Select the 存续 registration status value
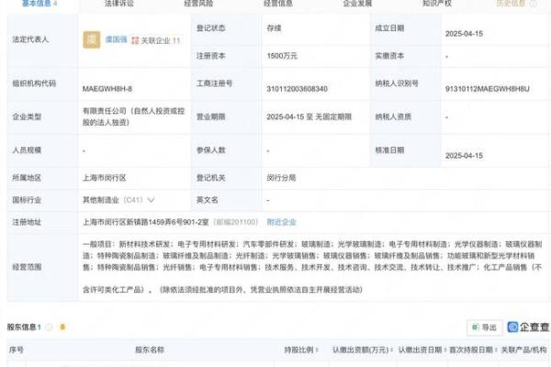This screenshot has width=551, height=367. 274,28
